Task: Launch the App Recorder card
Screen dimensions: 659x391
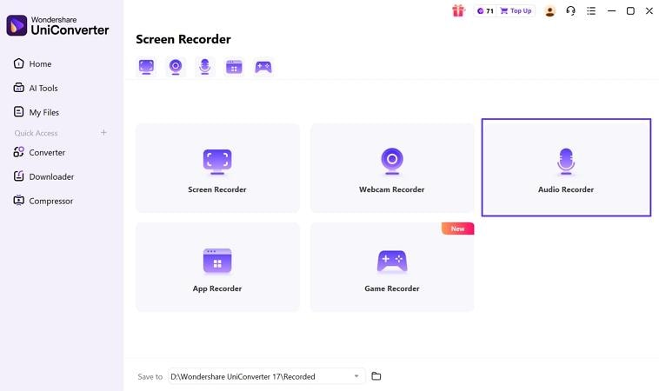Action: 217,267
